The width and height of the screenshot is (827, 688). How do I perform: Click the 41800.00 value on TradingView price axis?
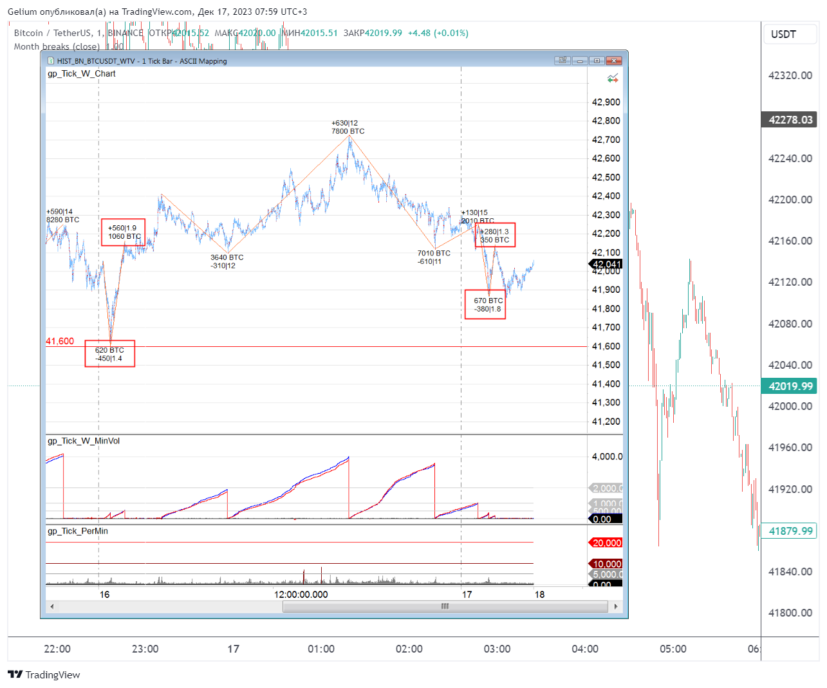click(x=790, y=613)
